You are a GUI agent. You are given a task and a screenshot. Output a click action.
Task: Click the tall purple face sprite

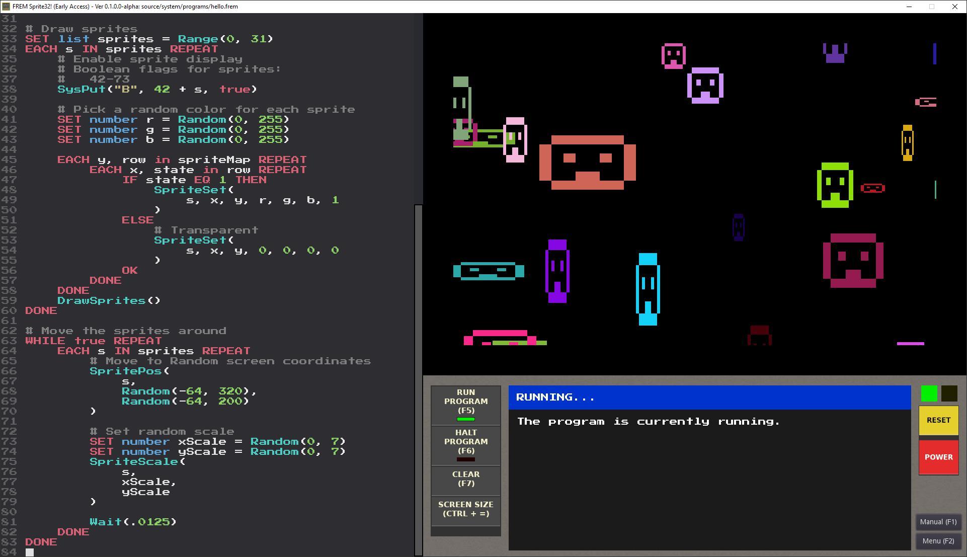pyautogui.click(x=557, y=271)
